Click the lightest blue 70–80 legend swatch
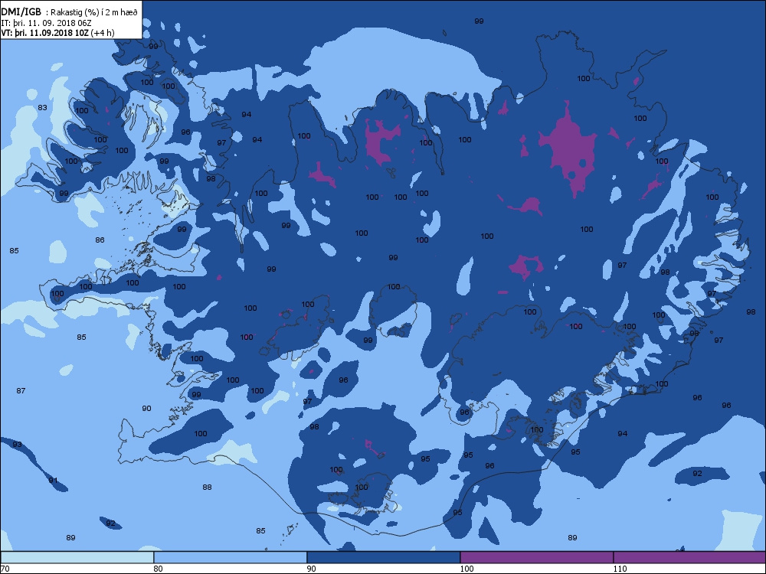 (77, 557)
